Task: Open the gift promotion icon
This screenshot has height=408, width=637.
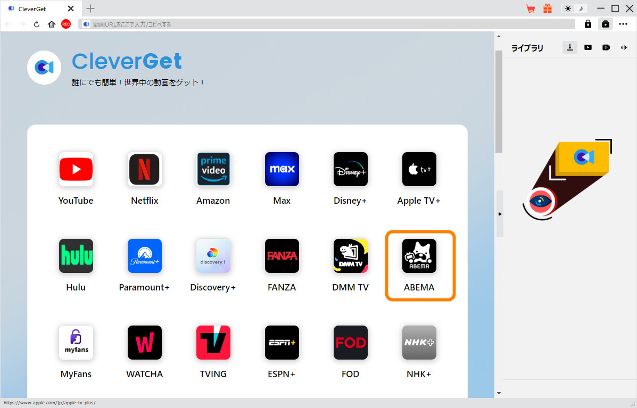Action: (x=548, y=9)
